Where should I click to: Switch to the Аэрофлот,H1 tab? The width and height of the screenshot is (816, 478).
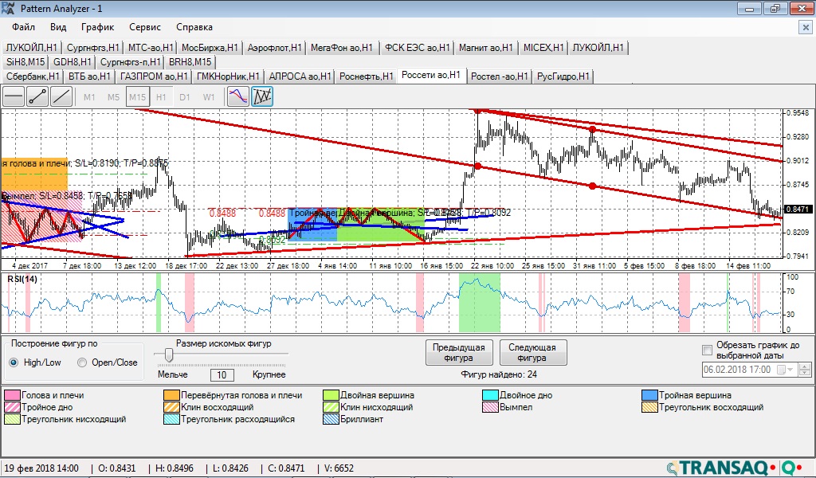pyautogui.click(x=274, y=48)
